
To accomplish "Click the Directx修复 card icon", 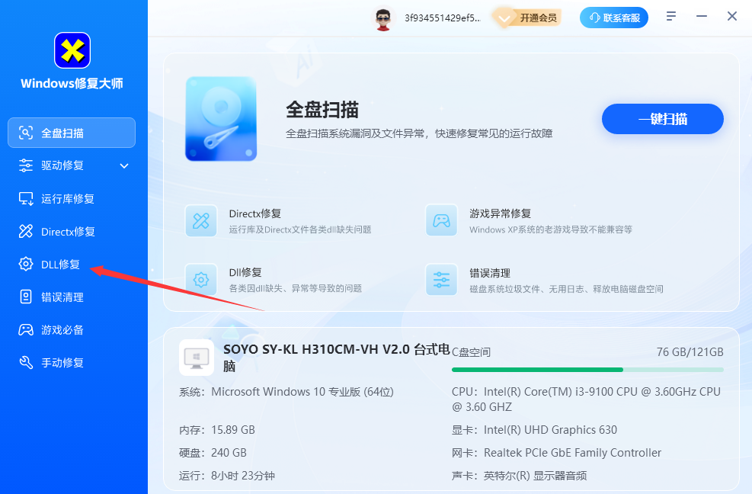I will 201,221.
